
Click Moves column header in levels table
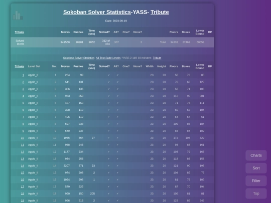coord(65,66)
